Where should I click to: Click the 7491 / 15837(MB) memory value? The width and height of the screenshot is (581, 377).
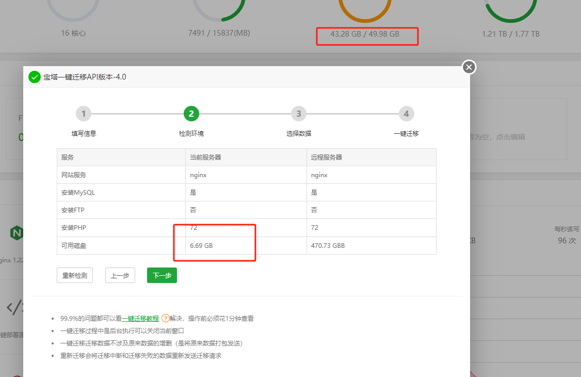[x=219, y=33]
